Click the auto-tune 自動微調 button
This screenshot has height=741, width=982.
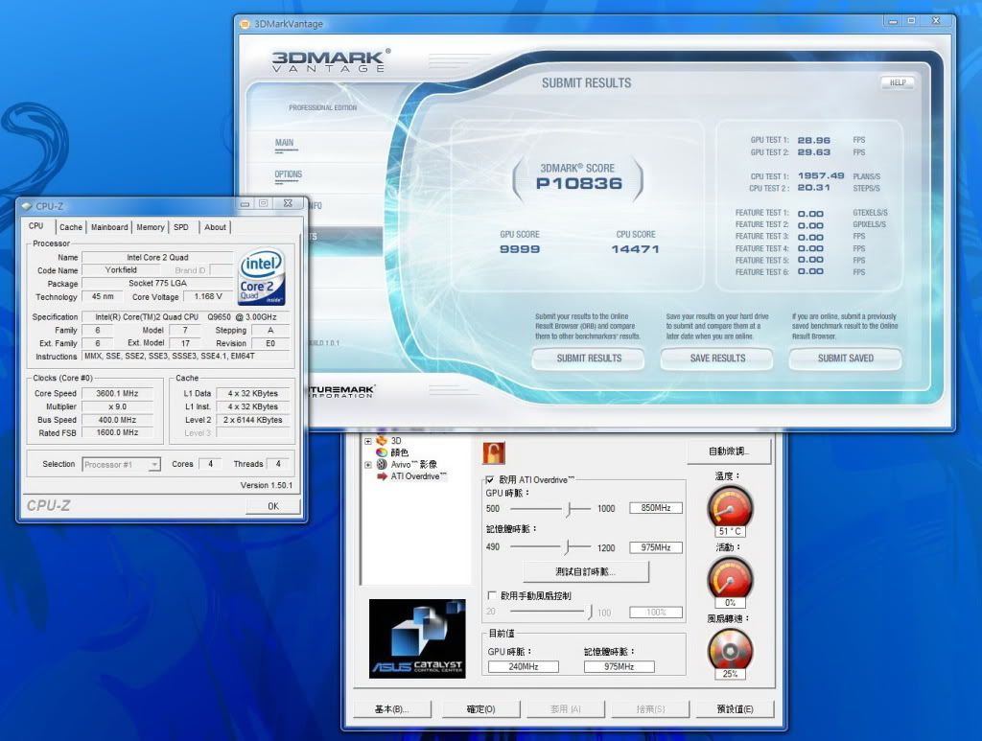pos(729,452)
